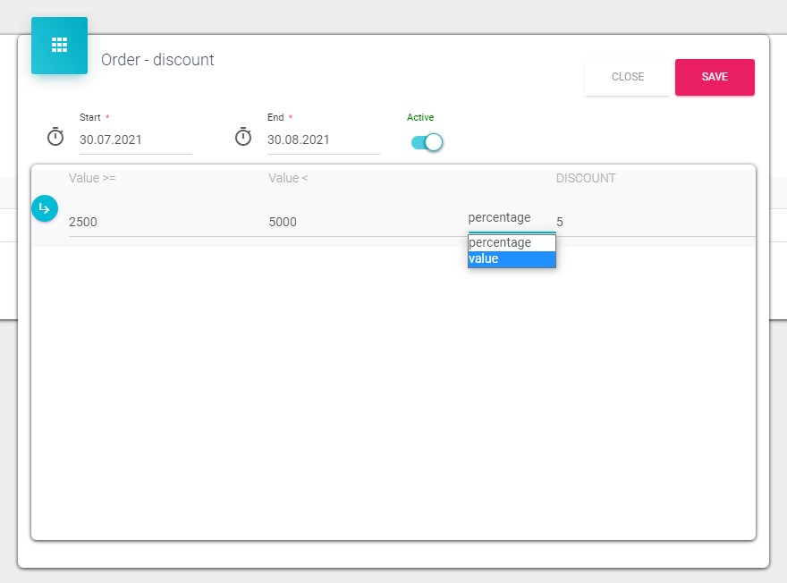787x583 pixels.
Task: Click the 'Value <' column header
Action: tap(288, 178)
